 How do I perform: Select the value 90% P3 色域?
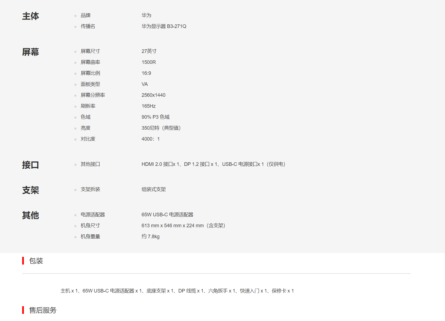[x=155, y=117]
